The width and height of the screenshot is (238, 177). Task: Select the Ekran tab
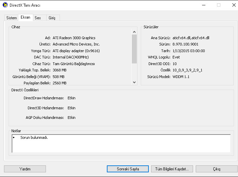(x=26, y=17)
